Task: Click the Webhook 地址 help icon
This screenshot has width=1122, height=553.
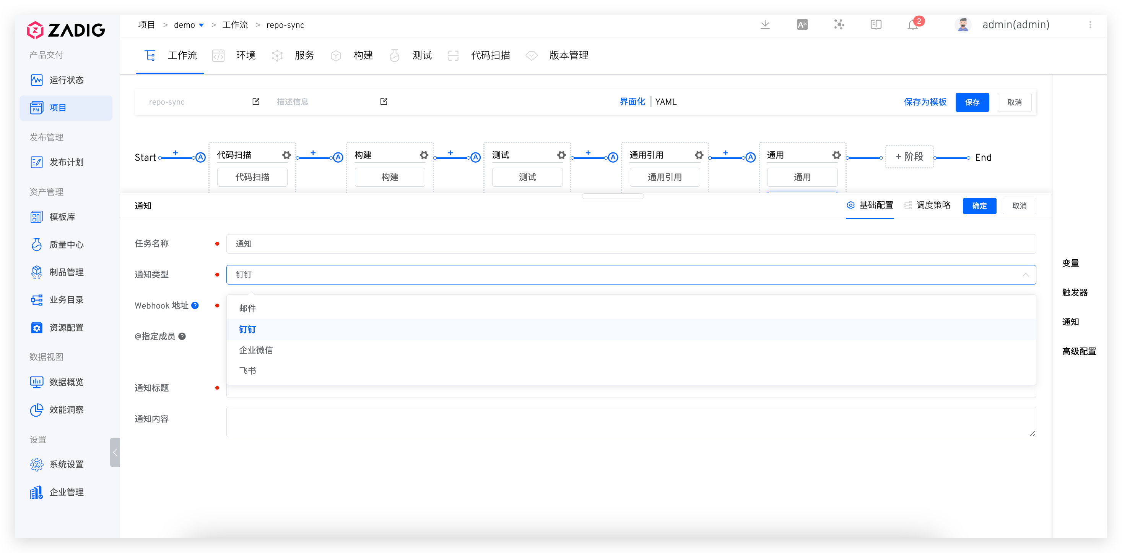Action: click(195, 306)
